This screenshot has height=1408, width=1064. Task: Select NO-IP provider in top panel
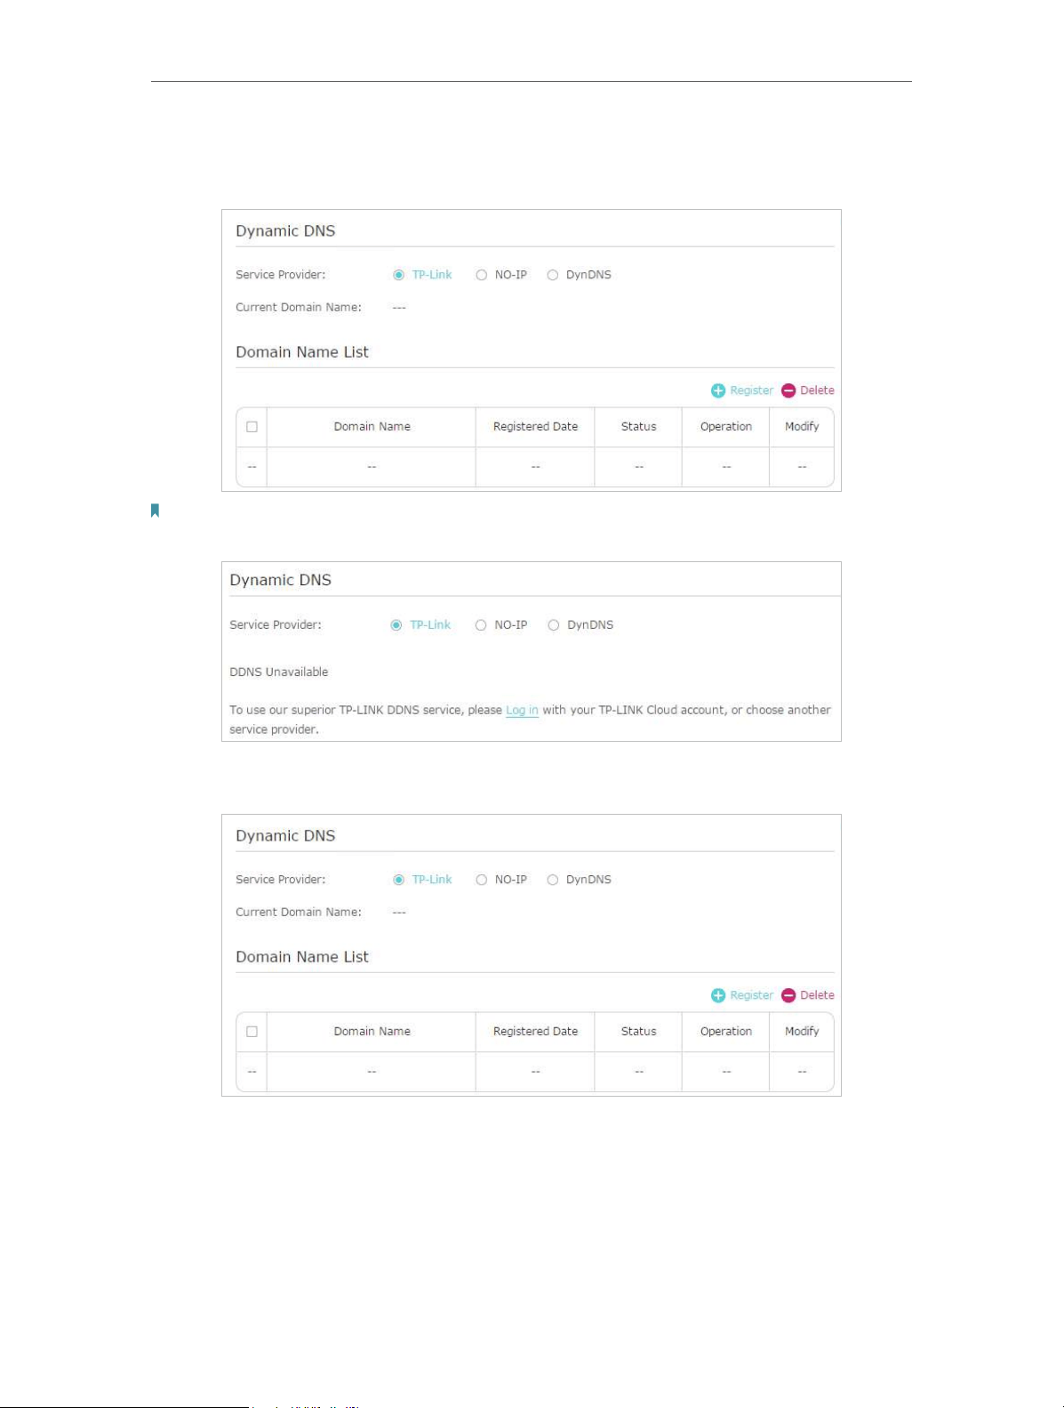coord(481,275)
